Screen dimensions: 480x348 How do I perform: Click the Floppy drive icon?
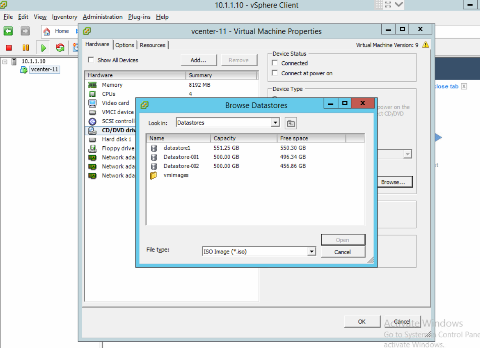tap(92, 149)
